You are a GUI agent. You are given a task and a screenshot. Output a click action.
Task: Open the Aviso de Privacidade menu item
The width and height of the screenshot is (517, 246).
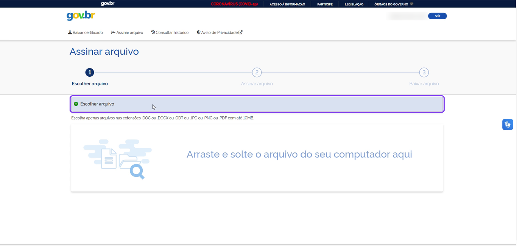click(220, 32)
